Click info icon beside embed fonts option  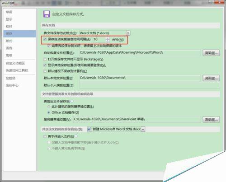(76, 136)
